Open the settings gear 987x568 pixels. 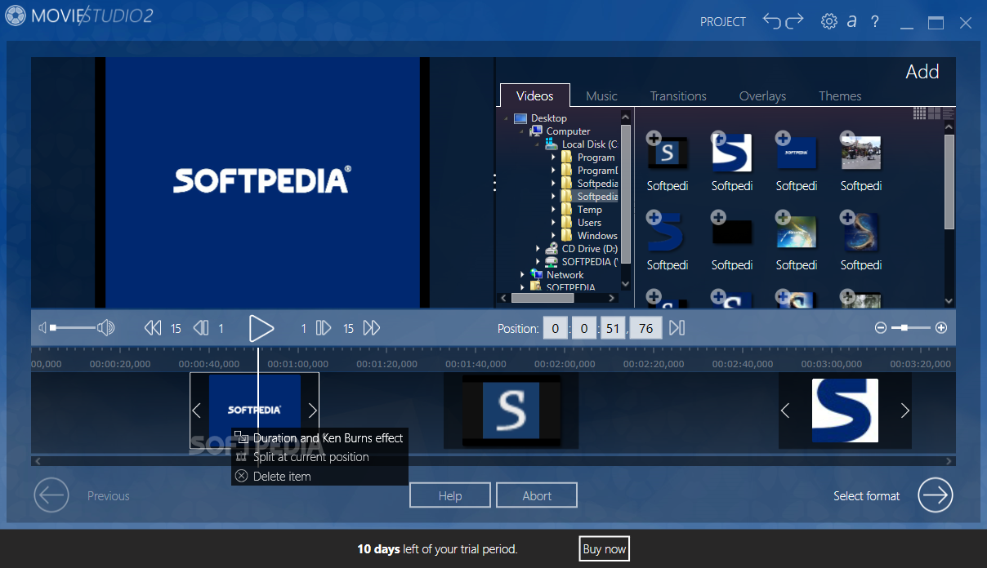[829, 21]
